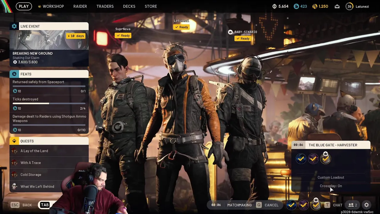Open the Breaking New Ground event thumbnail
The height and width of the screenshot is (214, 380).
click(49, 40)
